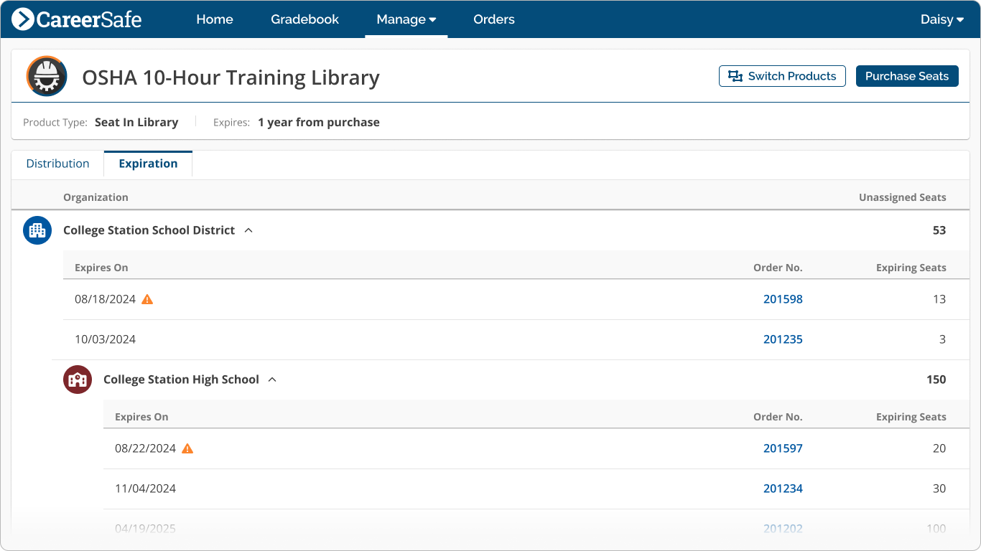Navigate to the Gradebook page
Image resolution: width=981 pixels, height=551 pixels.
pyautogui.click(x=304, y=19)
